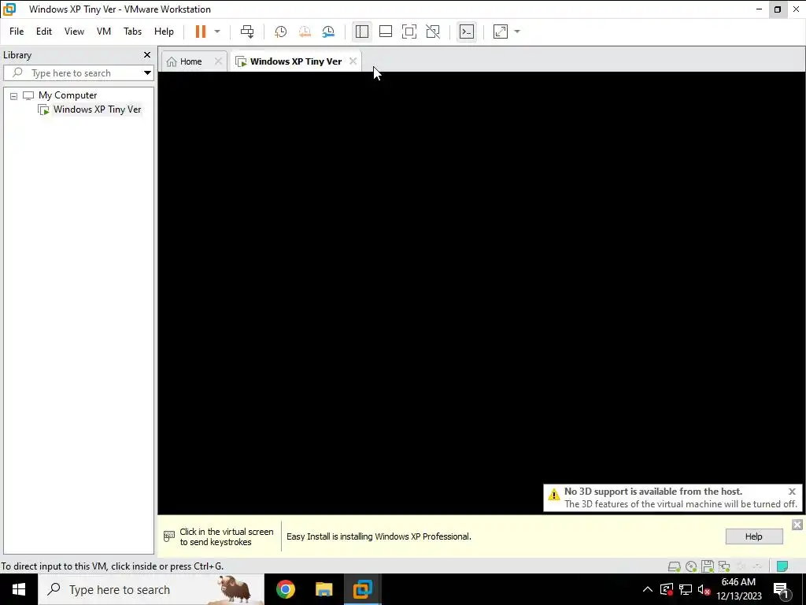Show hidden system tray icons
Screen dimensions: 806x605
coord(648,589)
